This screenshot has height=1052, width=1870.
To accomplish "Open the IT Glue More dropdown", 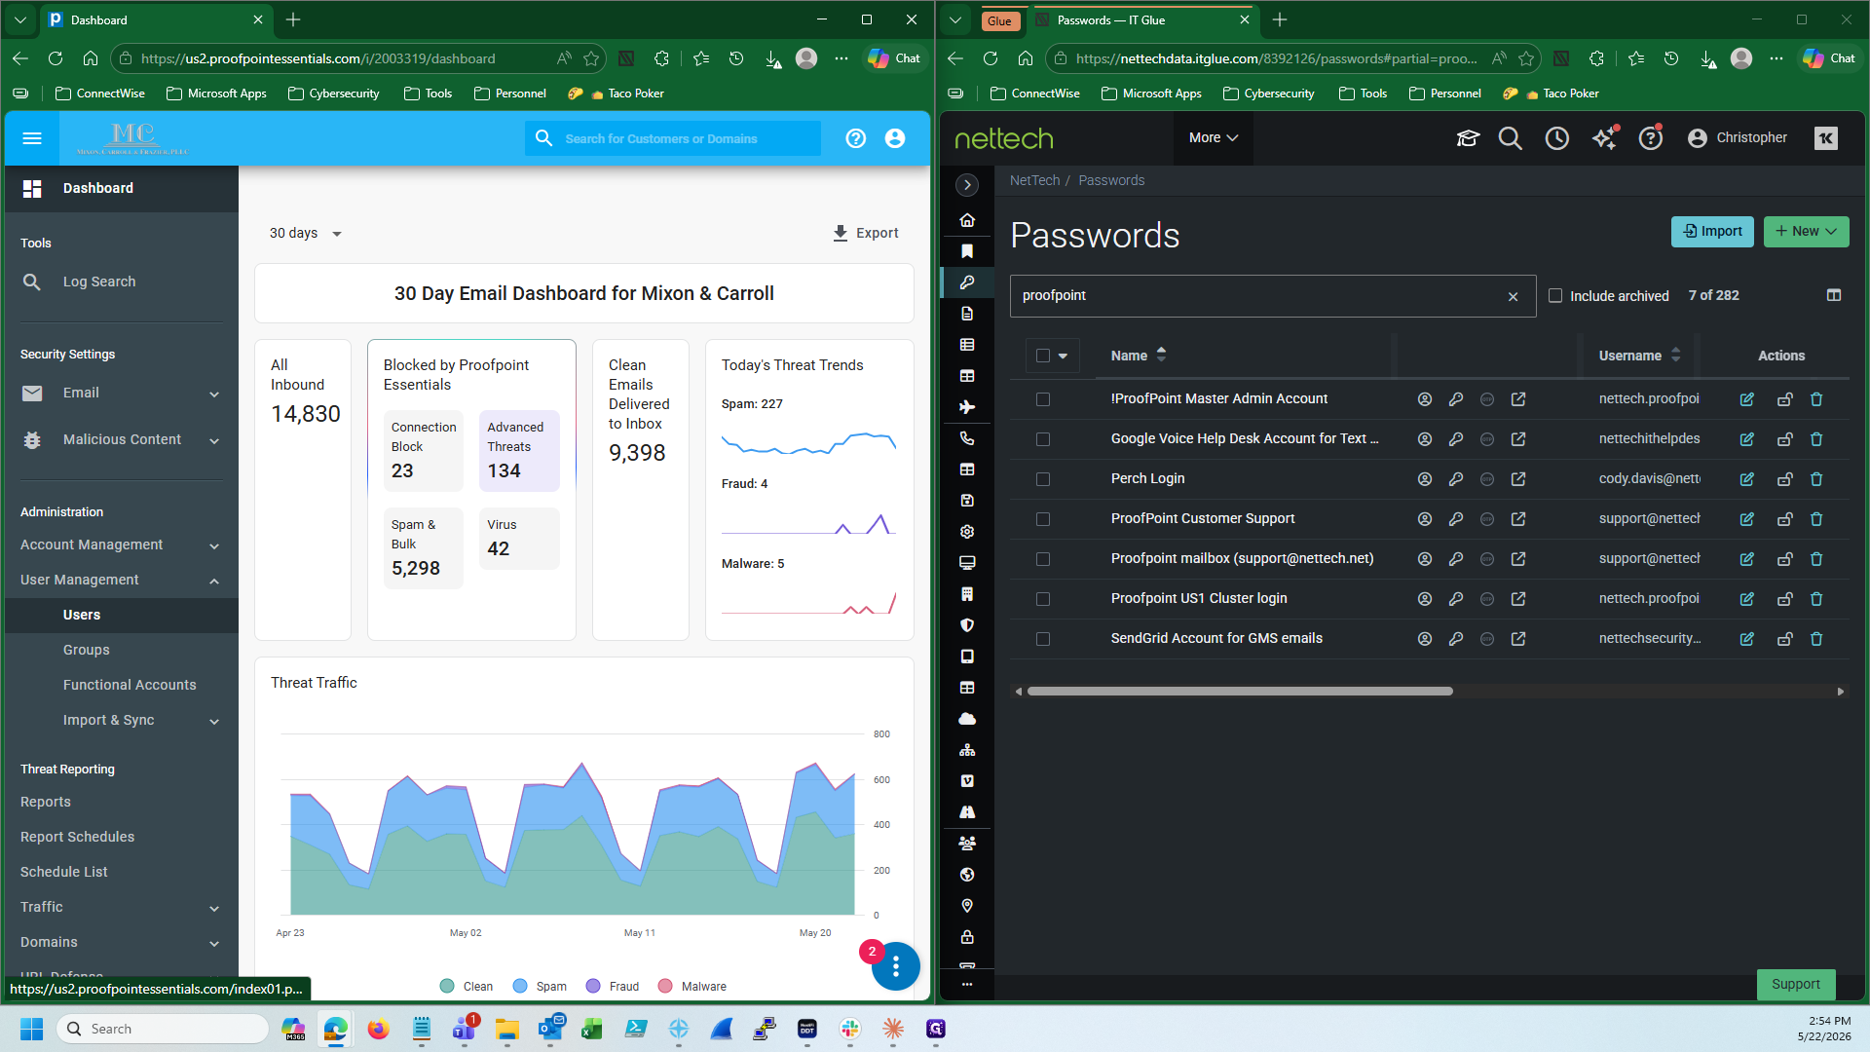I will (1214, 138).
